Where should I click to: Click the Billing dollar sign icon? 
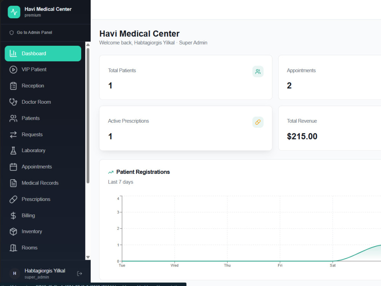[x=13, y=215]
